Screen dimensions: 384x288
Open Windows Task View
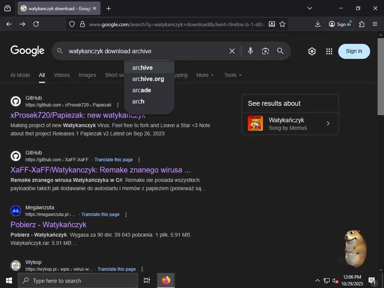coord(147,280)
